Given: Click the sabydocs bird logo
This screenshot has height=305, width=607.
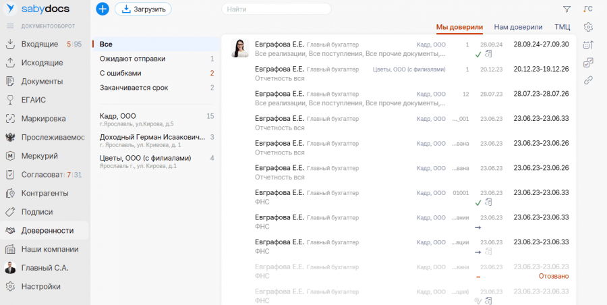Looking at the screenshot, I should (x=10, y=9).
